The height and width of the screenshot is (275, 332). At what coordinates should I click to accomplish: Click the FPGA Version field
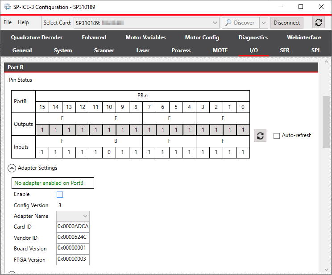tap(73, 259)
